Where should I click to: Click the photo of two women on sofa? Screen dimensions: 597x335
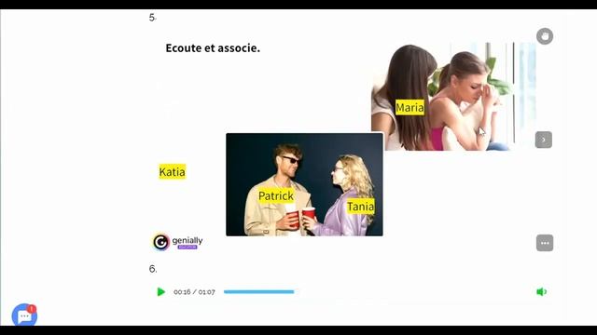[x=454, y=97]
